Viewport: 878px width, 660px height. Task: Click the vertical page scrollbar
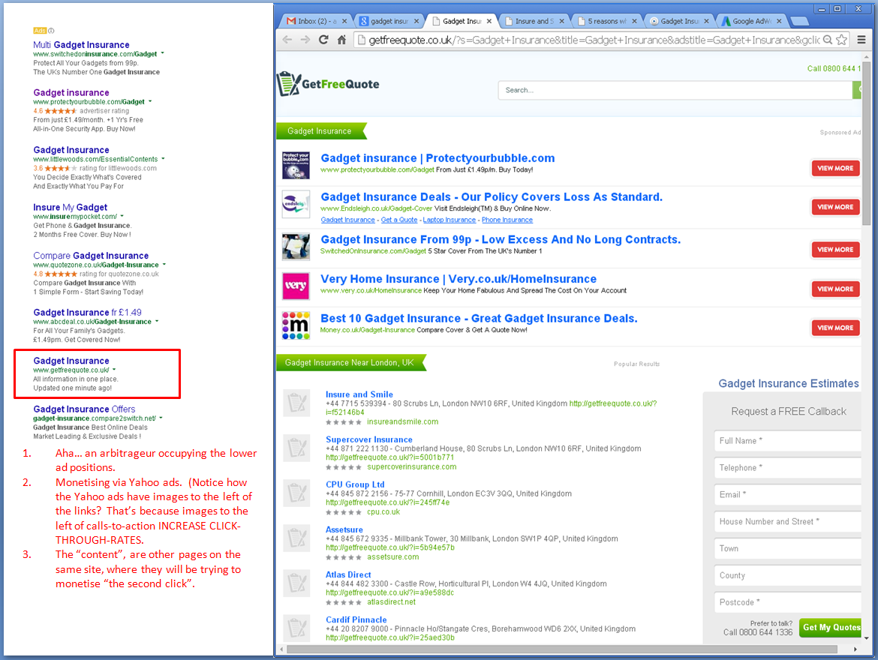[x=867, y=142]
